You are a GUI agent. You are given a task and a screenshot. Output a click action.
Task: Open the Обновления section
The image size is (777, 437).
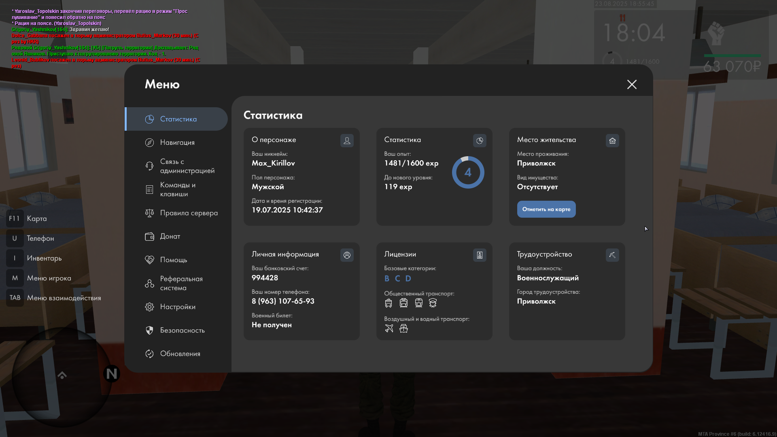180,354
